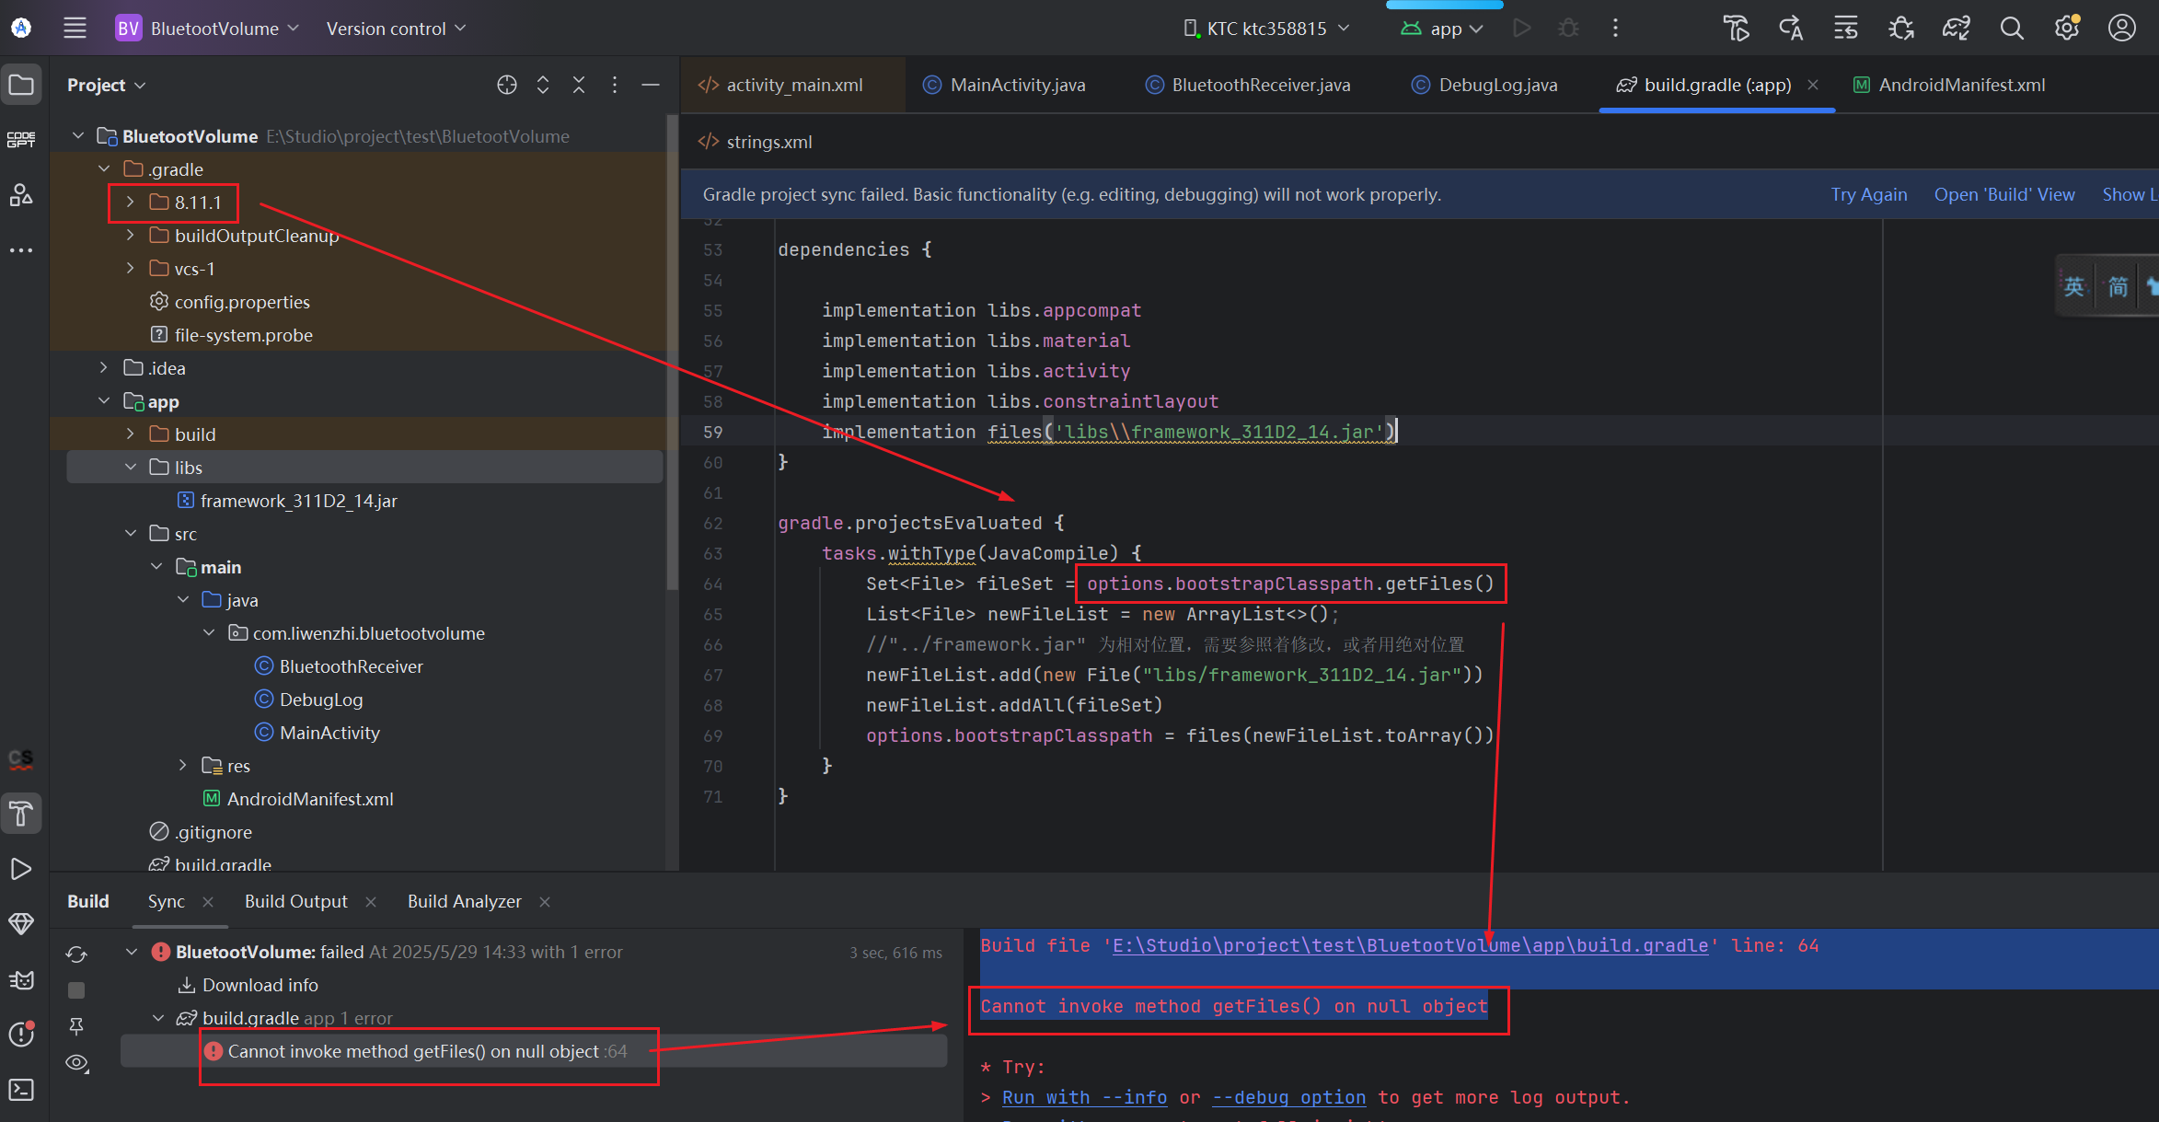Show more tool windows ellipsis
The image size is (2159, 1122).
click(21, 250)
